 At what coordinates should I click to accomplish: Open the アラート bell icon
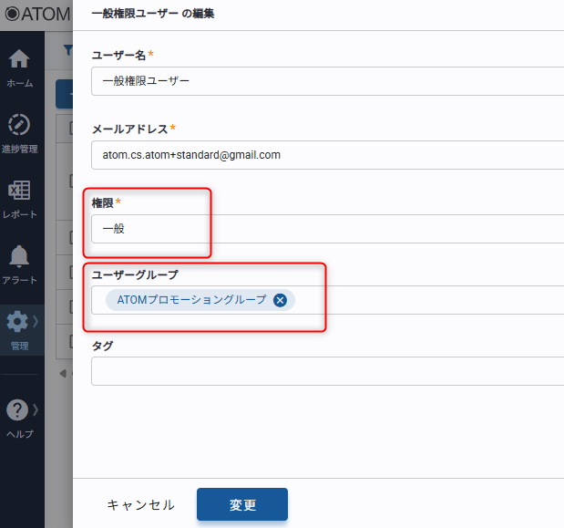click(19, 257)
